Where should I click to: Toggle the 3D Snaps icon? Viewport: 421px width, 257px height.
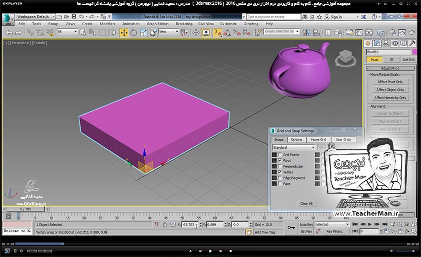(x=217, y=33)
